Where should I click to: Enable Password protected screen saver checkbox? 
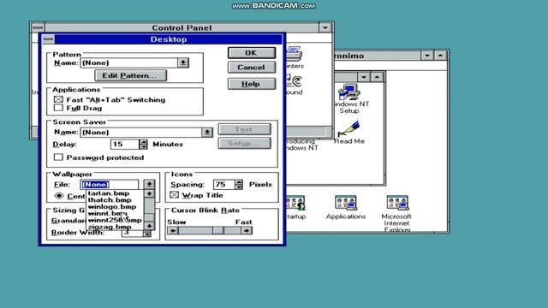click(58, 157)
